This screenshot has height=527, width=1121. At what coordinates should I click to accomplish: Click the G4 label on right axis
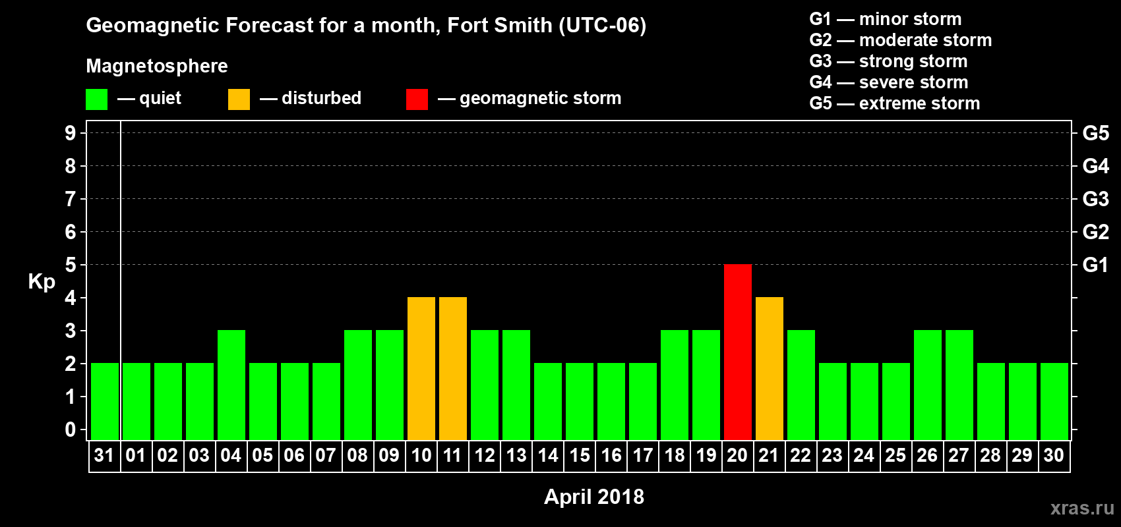pyautogui.click(x=1096, y=166)
